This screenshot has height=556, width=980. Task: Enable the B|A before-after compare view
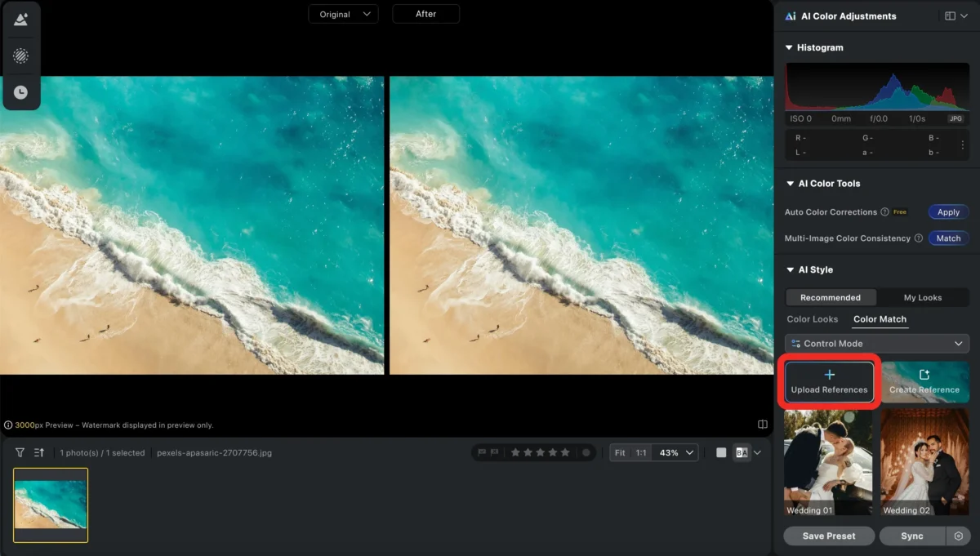point(742,452)
